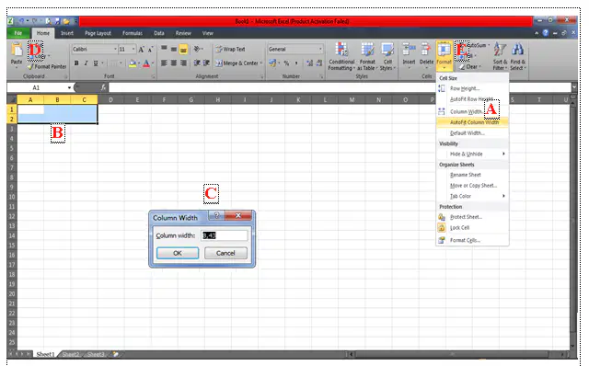589x366 pixels.
Task: Click the Fill Color bucket icon
Action: [x=132, y=63]
